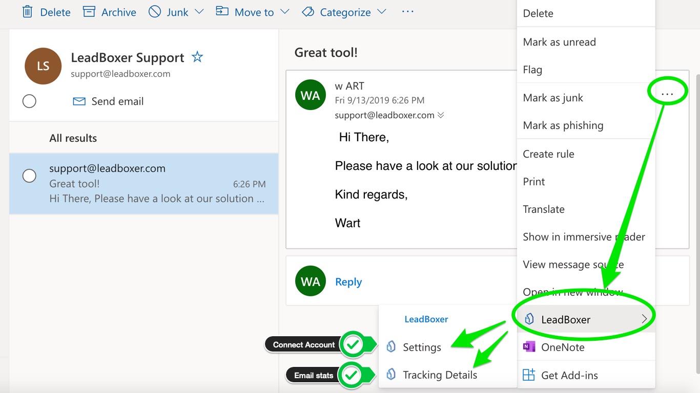Choose Create rule menu item

coord(586,154)
